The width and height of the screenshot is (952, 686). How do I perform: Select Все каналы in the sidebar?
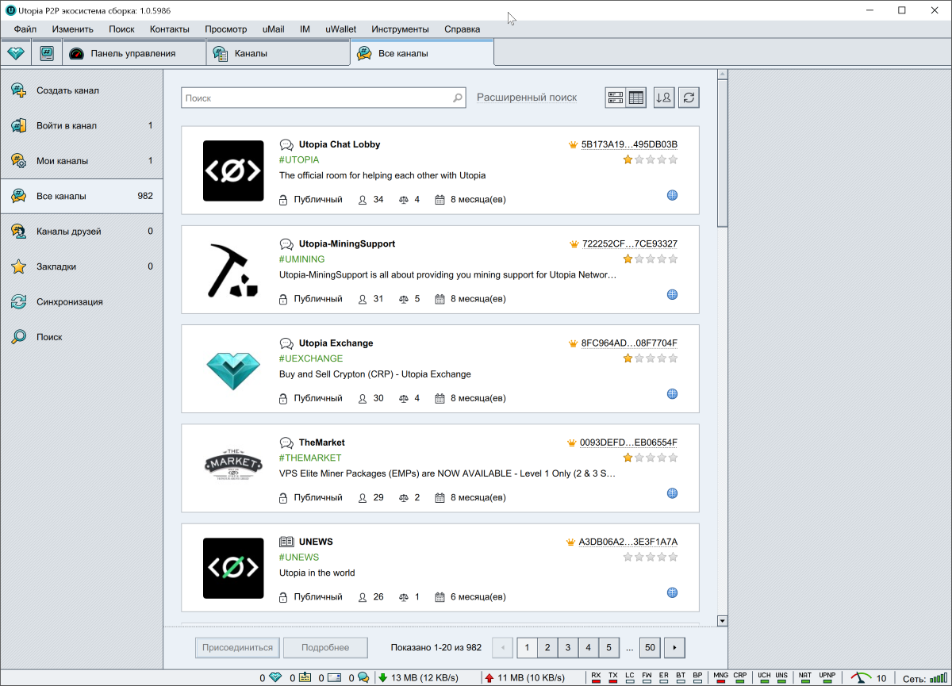82,196
